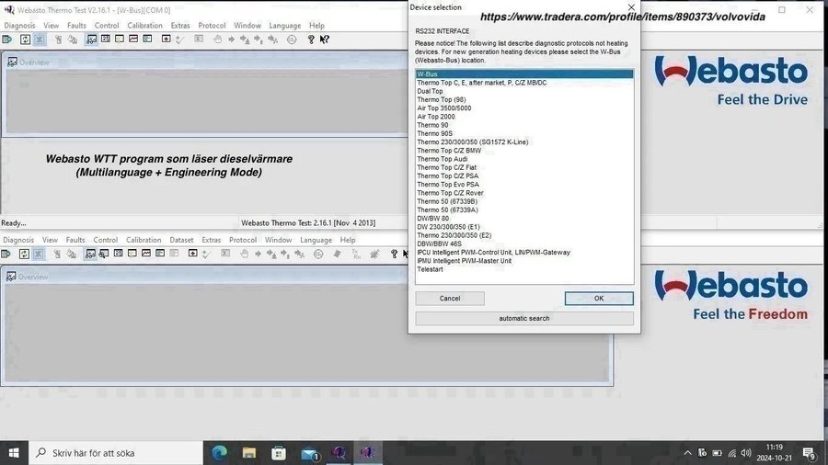828x465 pixels.
Task: Select Telestart in the device list
Action: click(430, 270)
